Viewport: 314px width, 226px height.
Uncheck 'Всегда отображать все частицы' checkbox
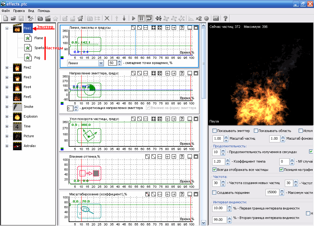(x=215, y=170)
